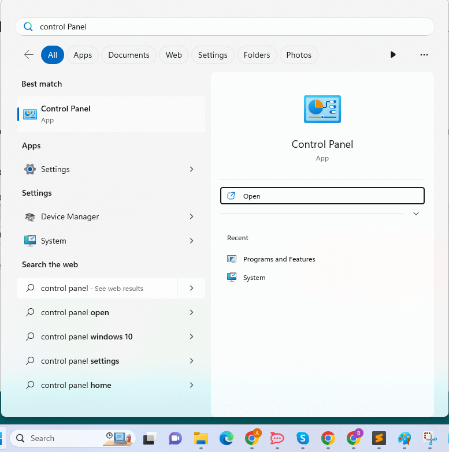Open File Explorer from the taskbar
The width and height of the screenshot is (449, 452).
click(x=201, y=438)
